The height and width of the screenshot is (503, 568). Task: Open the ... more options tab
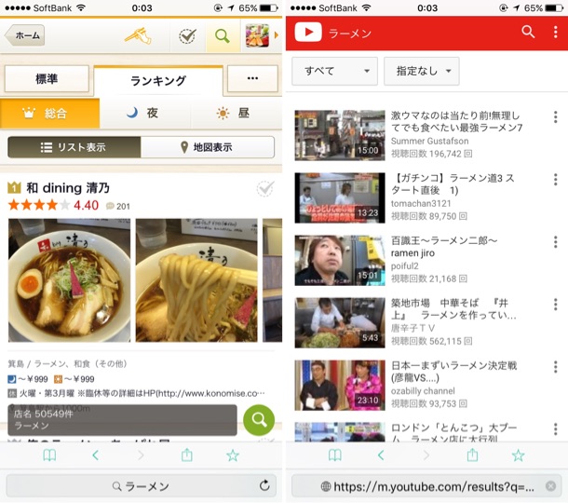252,78
